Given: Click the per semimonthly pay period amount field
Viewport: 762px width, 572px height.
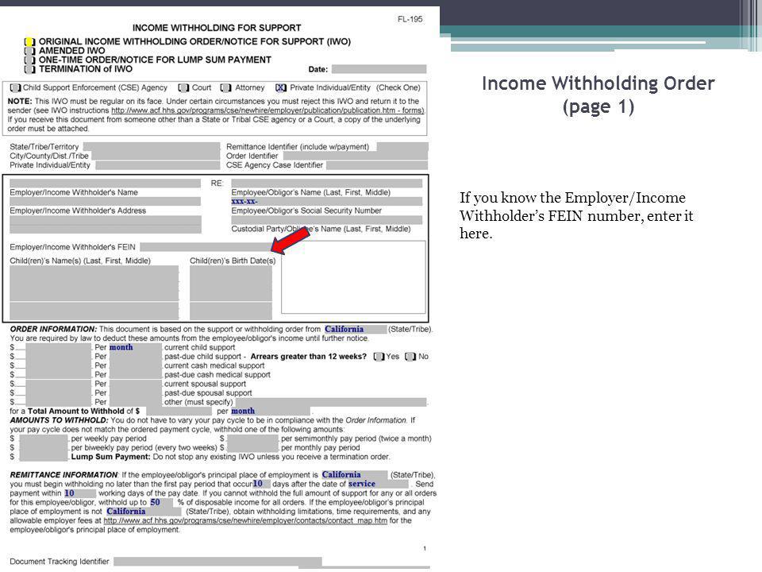Looking at the screenshot, I should (252, 439).
